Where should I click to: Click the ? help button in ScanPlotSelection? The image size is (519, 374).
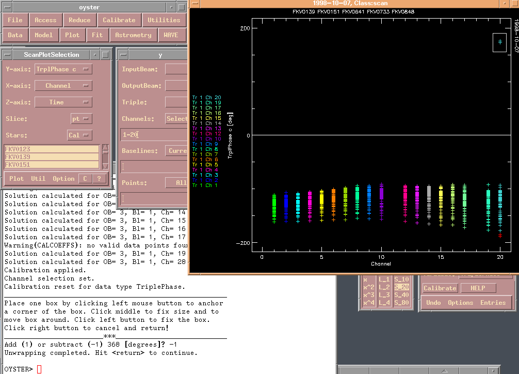[99, 179]
